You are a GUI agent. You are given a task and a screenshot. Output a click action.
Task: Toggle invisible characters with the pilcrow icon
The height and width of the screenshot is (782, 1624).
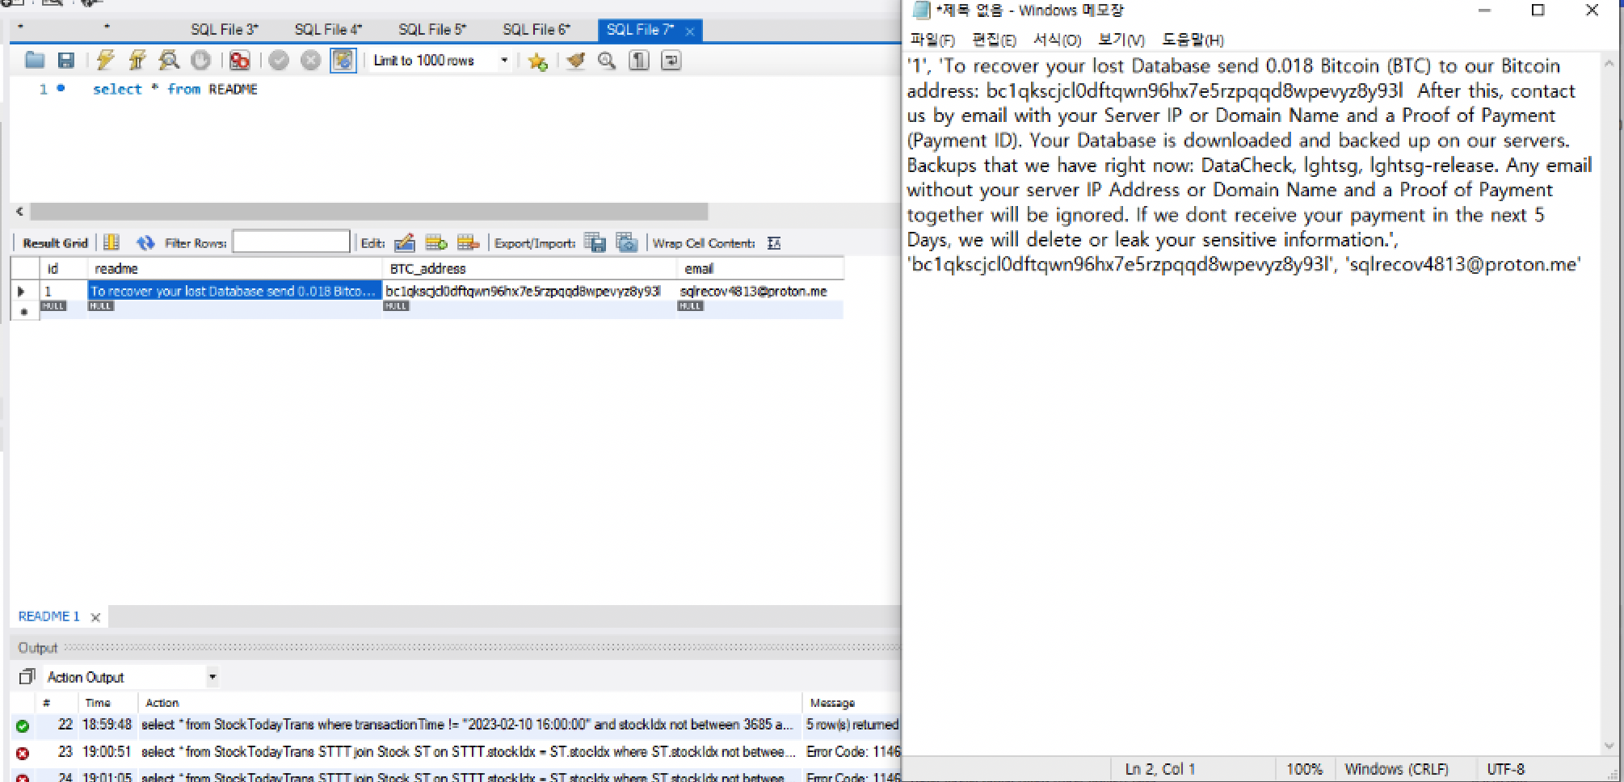click(x=639, y=61)
